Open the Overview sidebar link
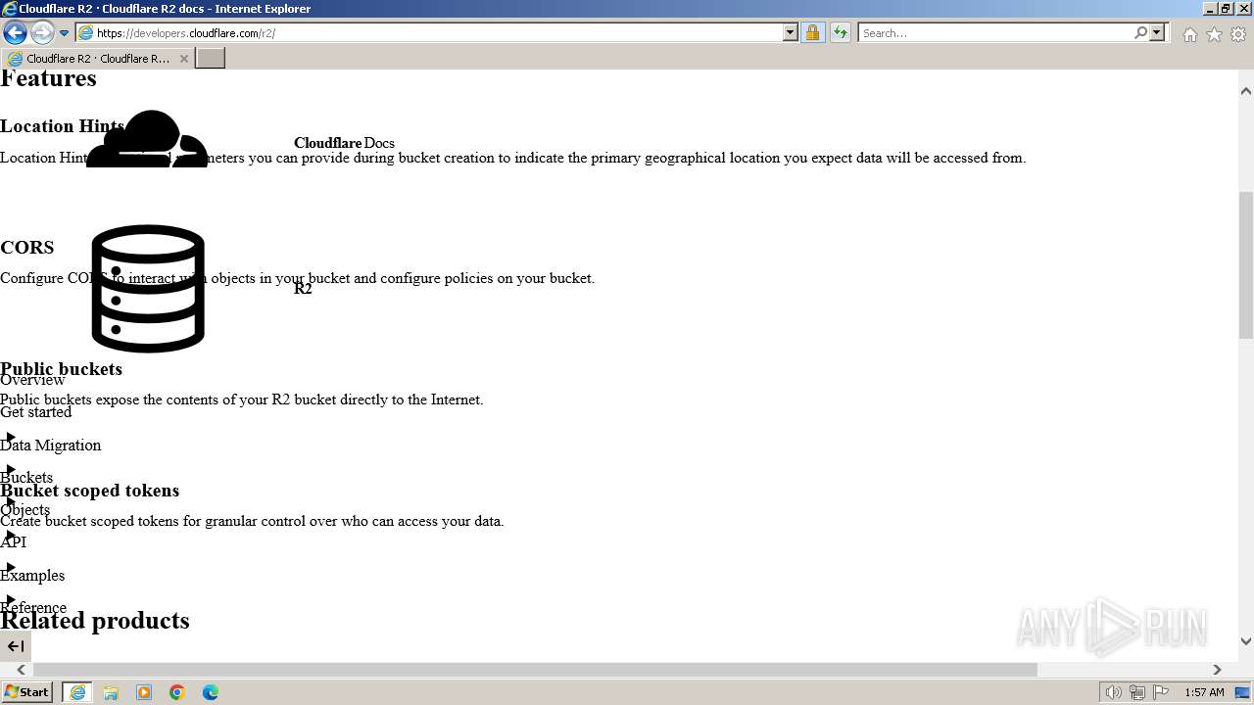This screenshot has width=1254, height=705. coord(32,380)
